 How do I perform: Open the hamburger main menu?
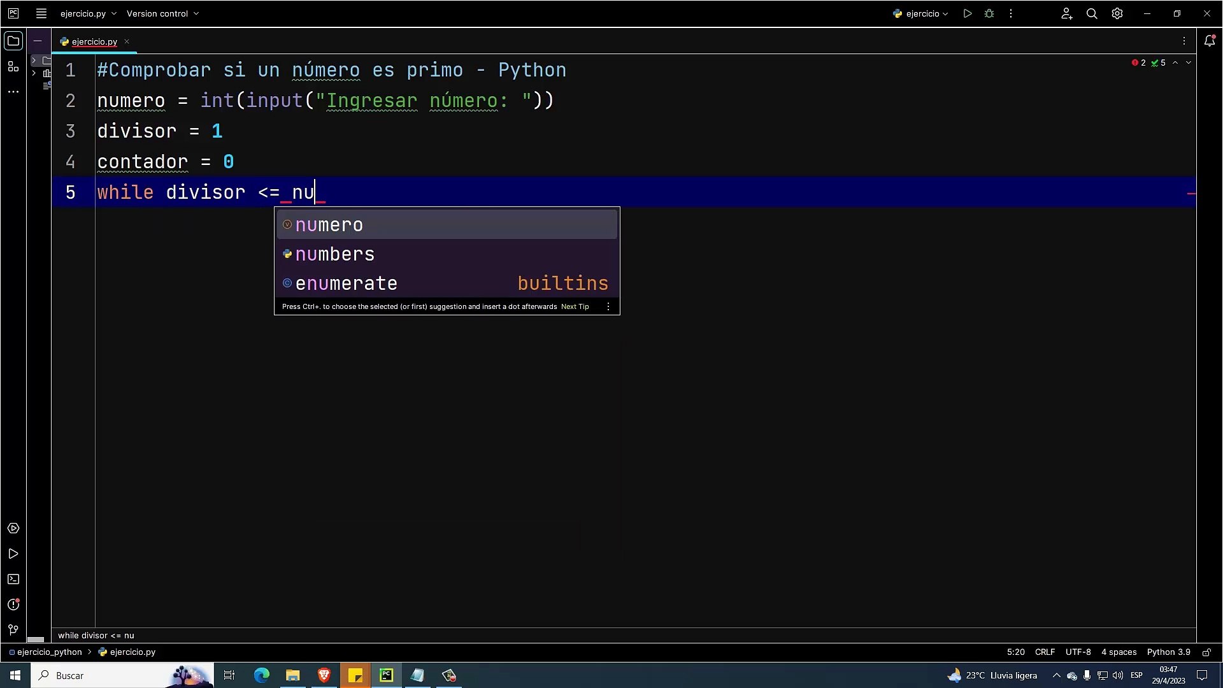pos(41,13)
